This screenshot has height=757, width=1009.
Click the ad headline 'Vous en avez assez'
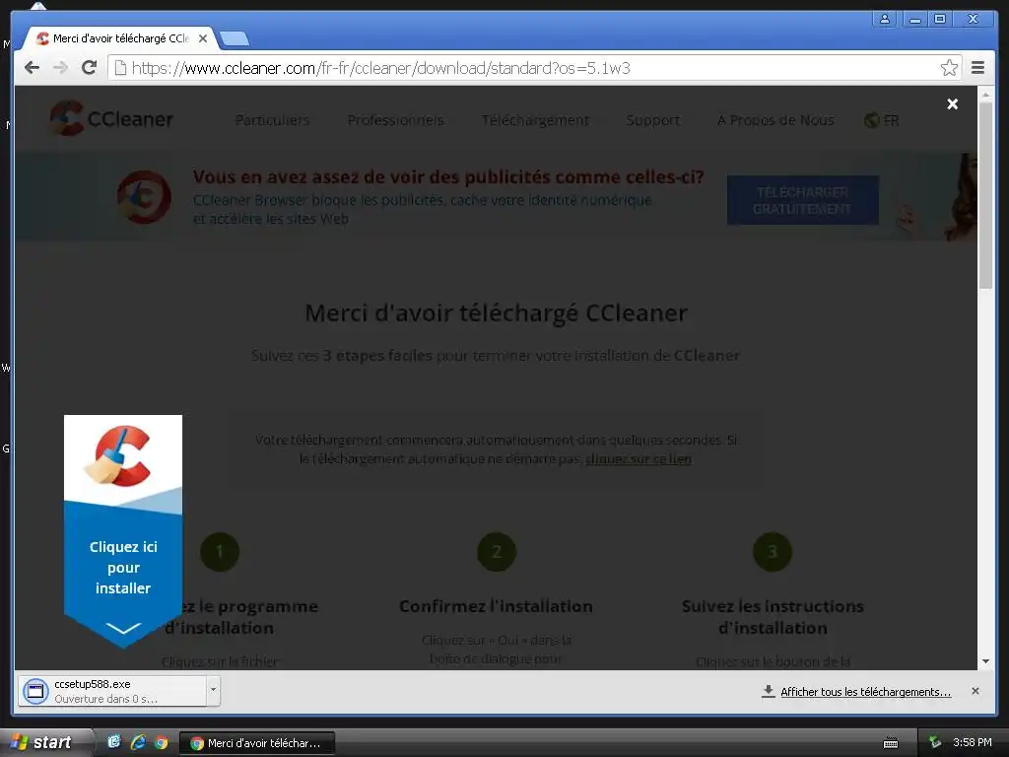(x=448, y=177)
